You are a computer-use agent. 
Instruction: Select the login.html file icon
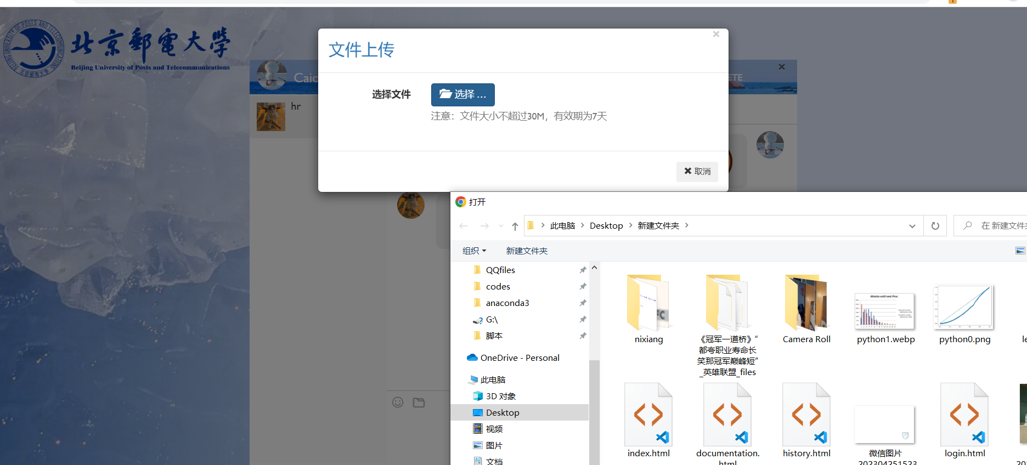tap(964, 415)
